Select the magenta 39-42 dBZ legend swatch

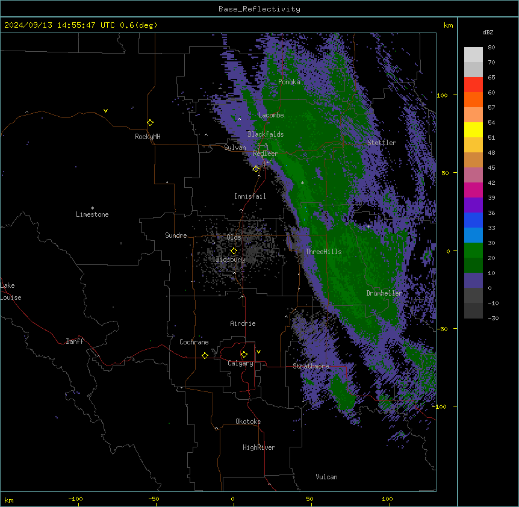[473, 190]
